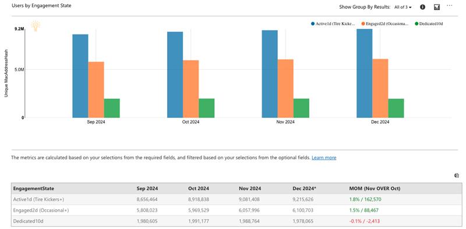This screenshot has height=229, width=466.
Task: Click the EngagementState column header
Action: pyautogui.click(x=34, y=188)
